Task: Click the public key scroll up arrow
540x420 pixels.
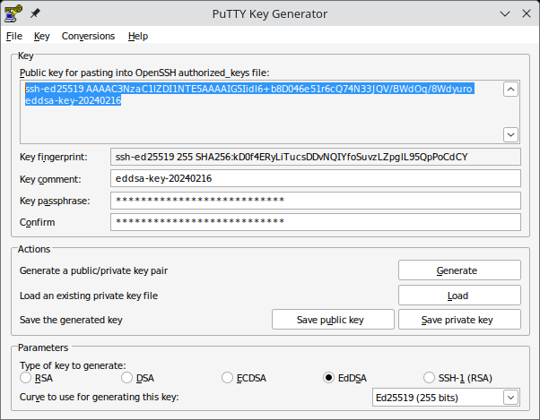Action: point(510,90)
